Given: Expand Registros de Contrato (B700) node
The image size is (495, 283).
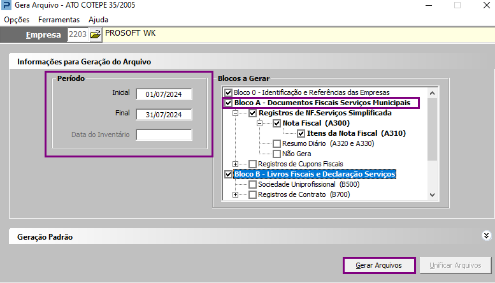Looking at the screenshot, I should (x=236, y=195).
